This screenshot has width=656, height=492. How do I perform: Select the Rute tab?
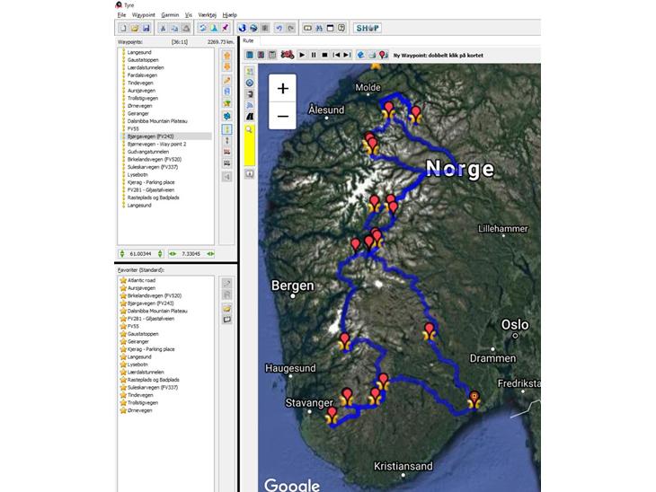[x=248, y=41]
